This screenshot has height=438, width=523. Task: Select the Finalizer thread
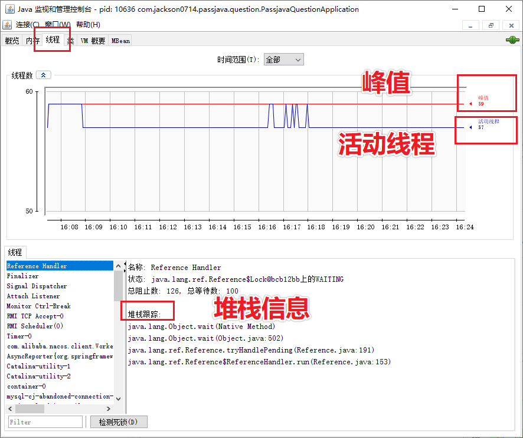pyautogui.click(x=23, y=276)
